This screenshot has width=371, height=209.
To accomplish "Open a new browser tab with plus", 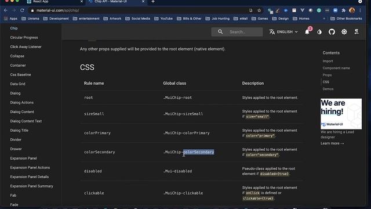I will coord(153,2).
